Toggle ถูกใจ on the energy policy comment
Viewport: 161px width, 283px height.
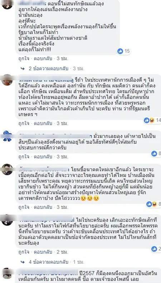tap(24, 59)
